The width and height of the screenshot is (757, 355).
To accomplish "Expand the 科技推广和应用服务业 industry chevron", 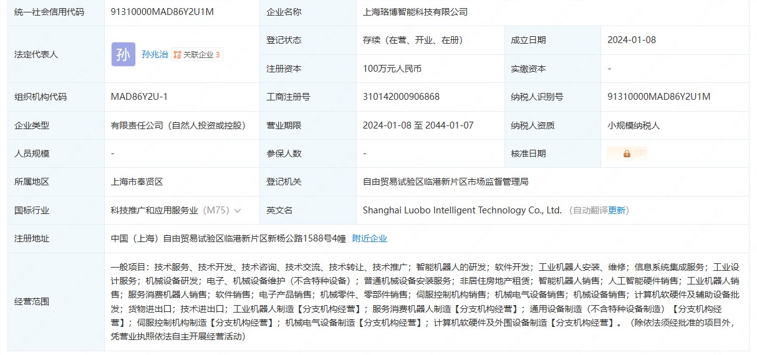I will click(238, 211).
